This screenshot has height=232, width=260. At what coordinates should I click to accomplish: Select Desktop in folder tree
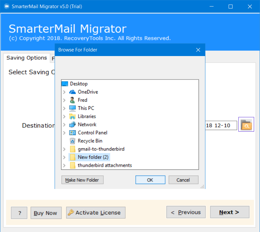pos(79,84)
